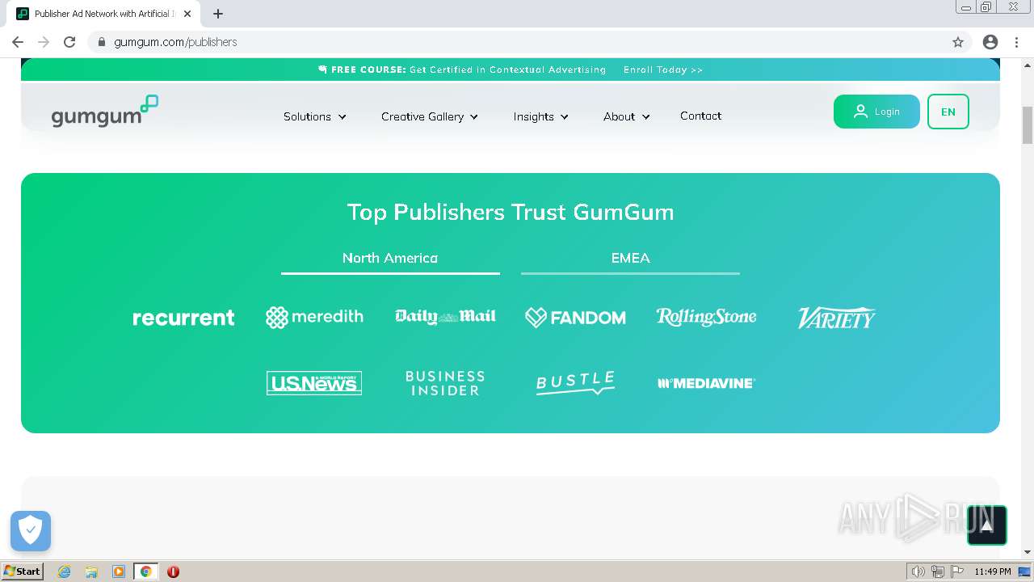The image size is (1034, 582).
Task: Open the Windows Start menu
Action: pos(23,571)
